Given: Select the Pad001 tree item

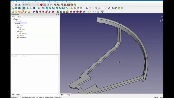Looking at the screenshot, I should point(21,31).
